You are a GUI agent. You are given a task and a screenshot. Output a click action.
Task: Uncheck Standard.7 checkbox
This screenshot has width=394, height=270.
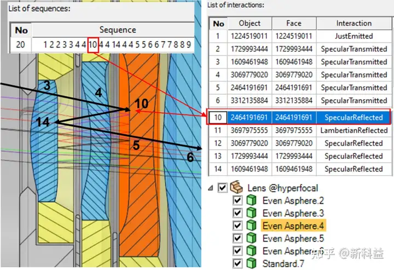237,263
